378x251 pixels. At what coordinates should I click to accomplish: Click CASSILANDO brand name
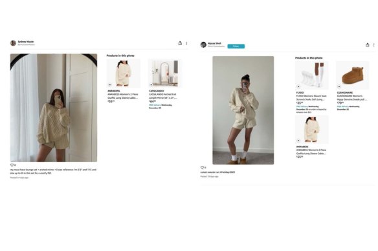[157, 91]
